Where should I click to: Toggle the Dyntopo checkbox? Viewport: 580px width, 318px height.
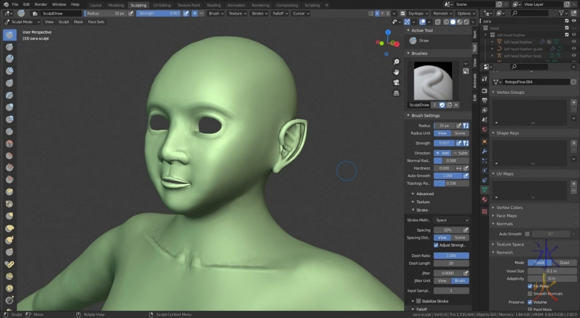[403, 13]
